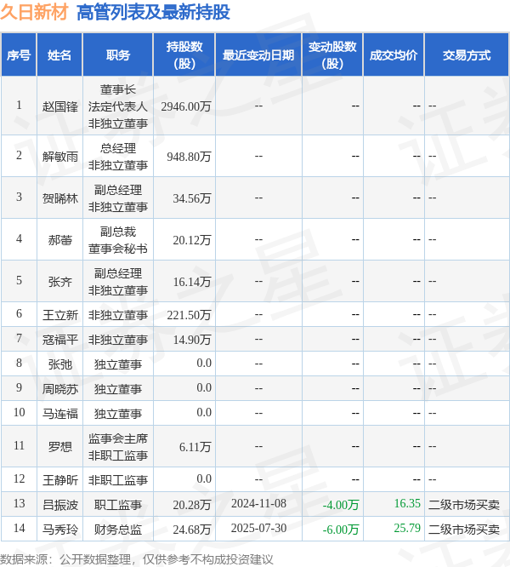Click the 非独立董事 cell for 寇福平

118,340
